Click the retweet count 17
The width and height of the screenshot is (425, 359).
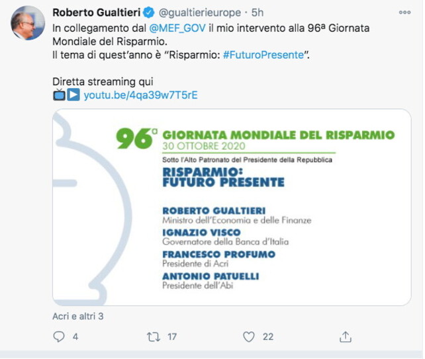point(172,337)
